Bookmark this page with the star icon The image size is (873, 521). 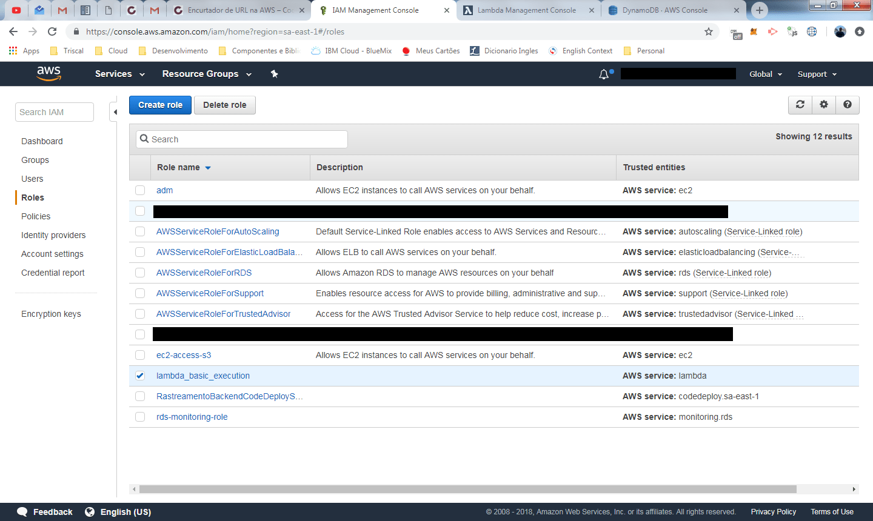click(709, 32)
